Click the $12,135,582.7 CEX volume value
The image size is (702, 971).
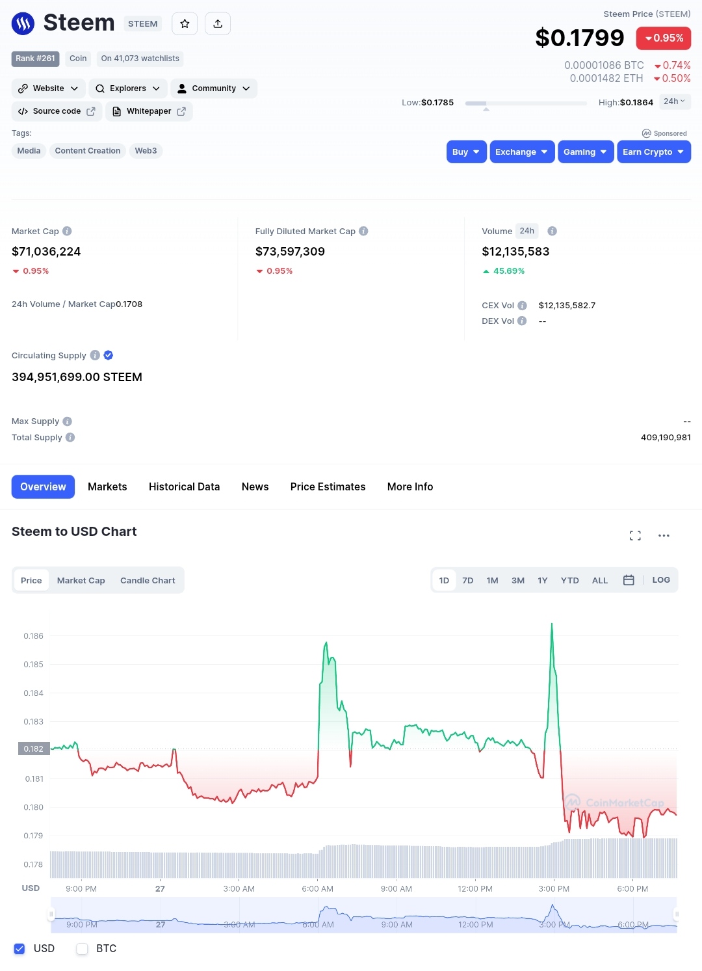tap(567, 305)
